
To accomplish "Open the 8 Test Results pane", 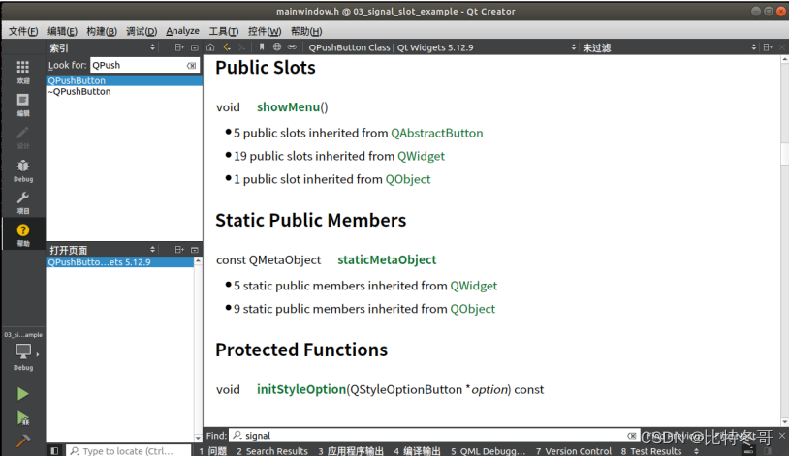I will [651, 451].
